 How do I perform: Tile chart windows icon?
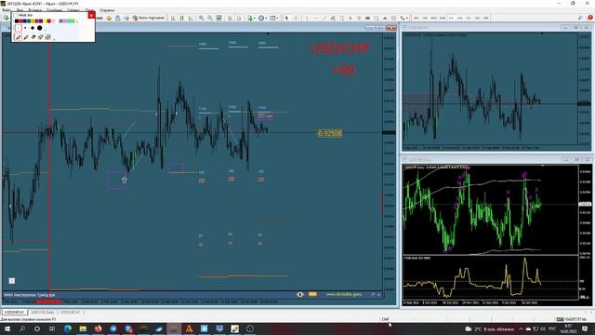point(218,18)
